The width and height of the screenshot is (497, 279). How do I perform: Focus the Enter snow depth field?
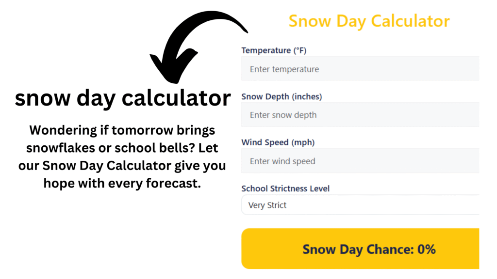(360, 114)
